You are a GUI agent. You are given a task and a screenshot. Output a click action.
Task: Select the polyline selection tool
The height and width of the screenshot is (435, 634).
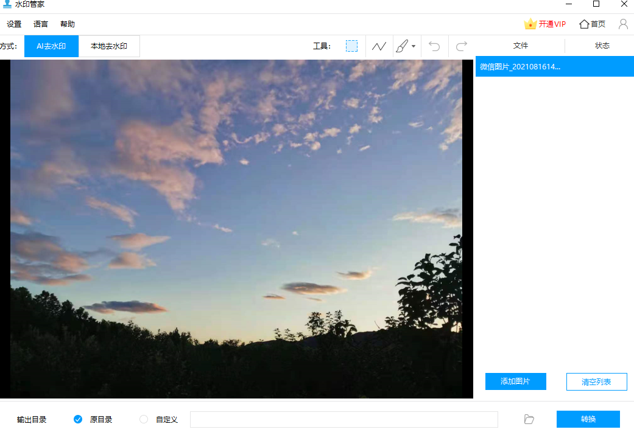[x=379, y=46]
